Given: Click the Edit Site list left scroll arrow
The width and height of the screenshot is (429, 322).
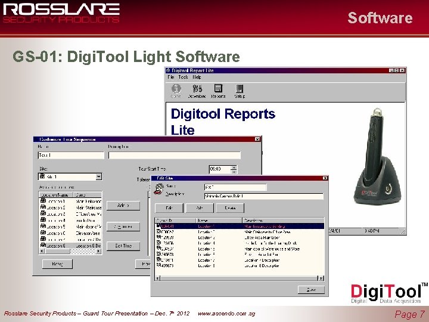Looking at the screenshot, I should tap(157, 278).
